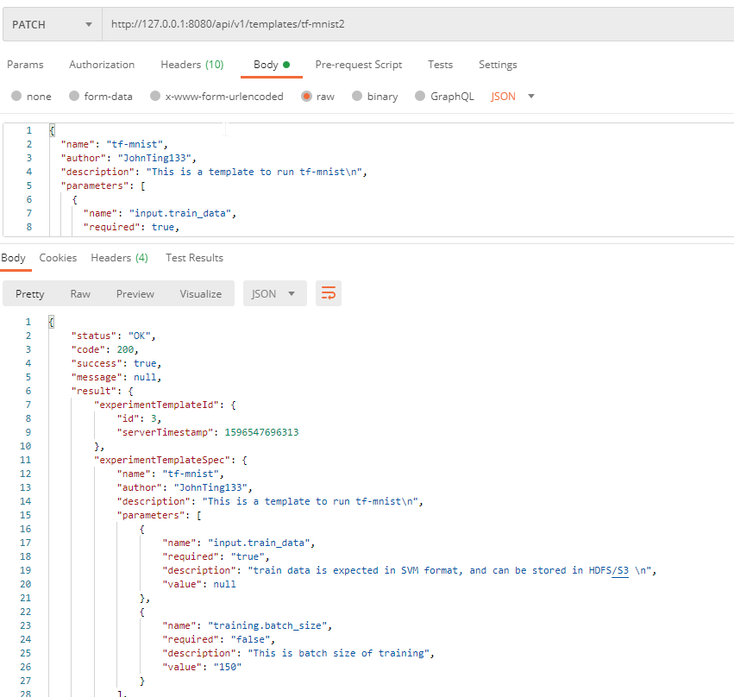Select the response Body tab

pos(13,258)
